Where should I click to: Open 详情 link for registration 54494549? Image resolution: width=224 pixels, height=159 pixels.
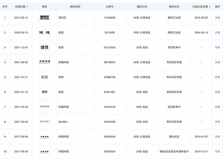point(217,107)
